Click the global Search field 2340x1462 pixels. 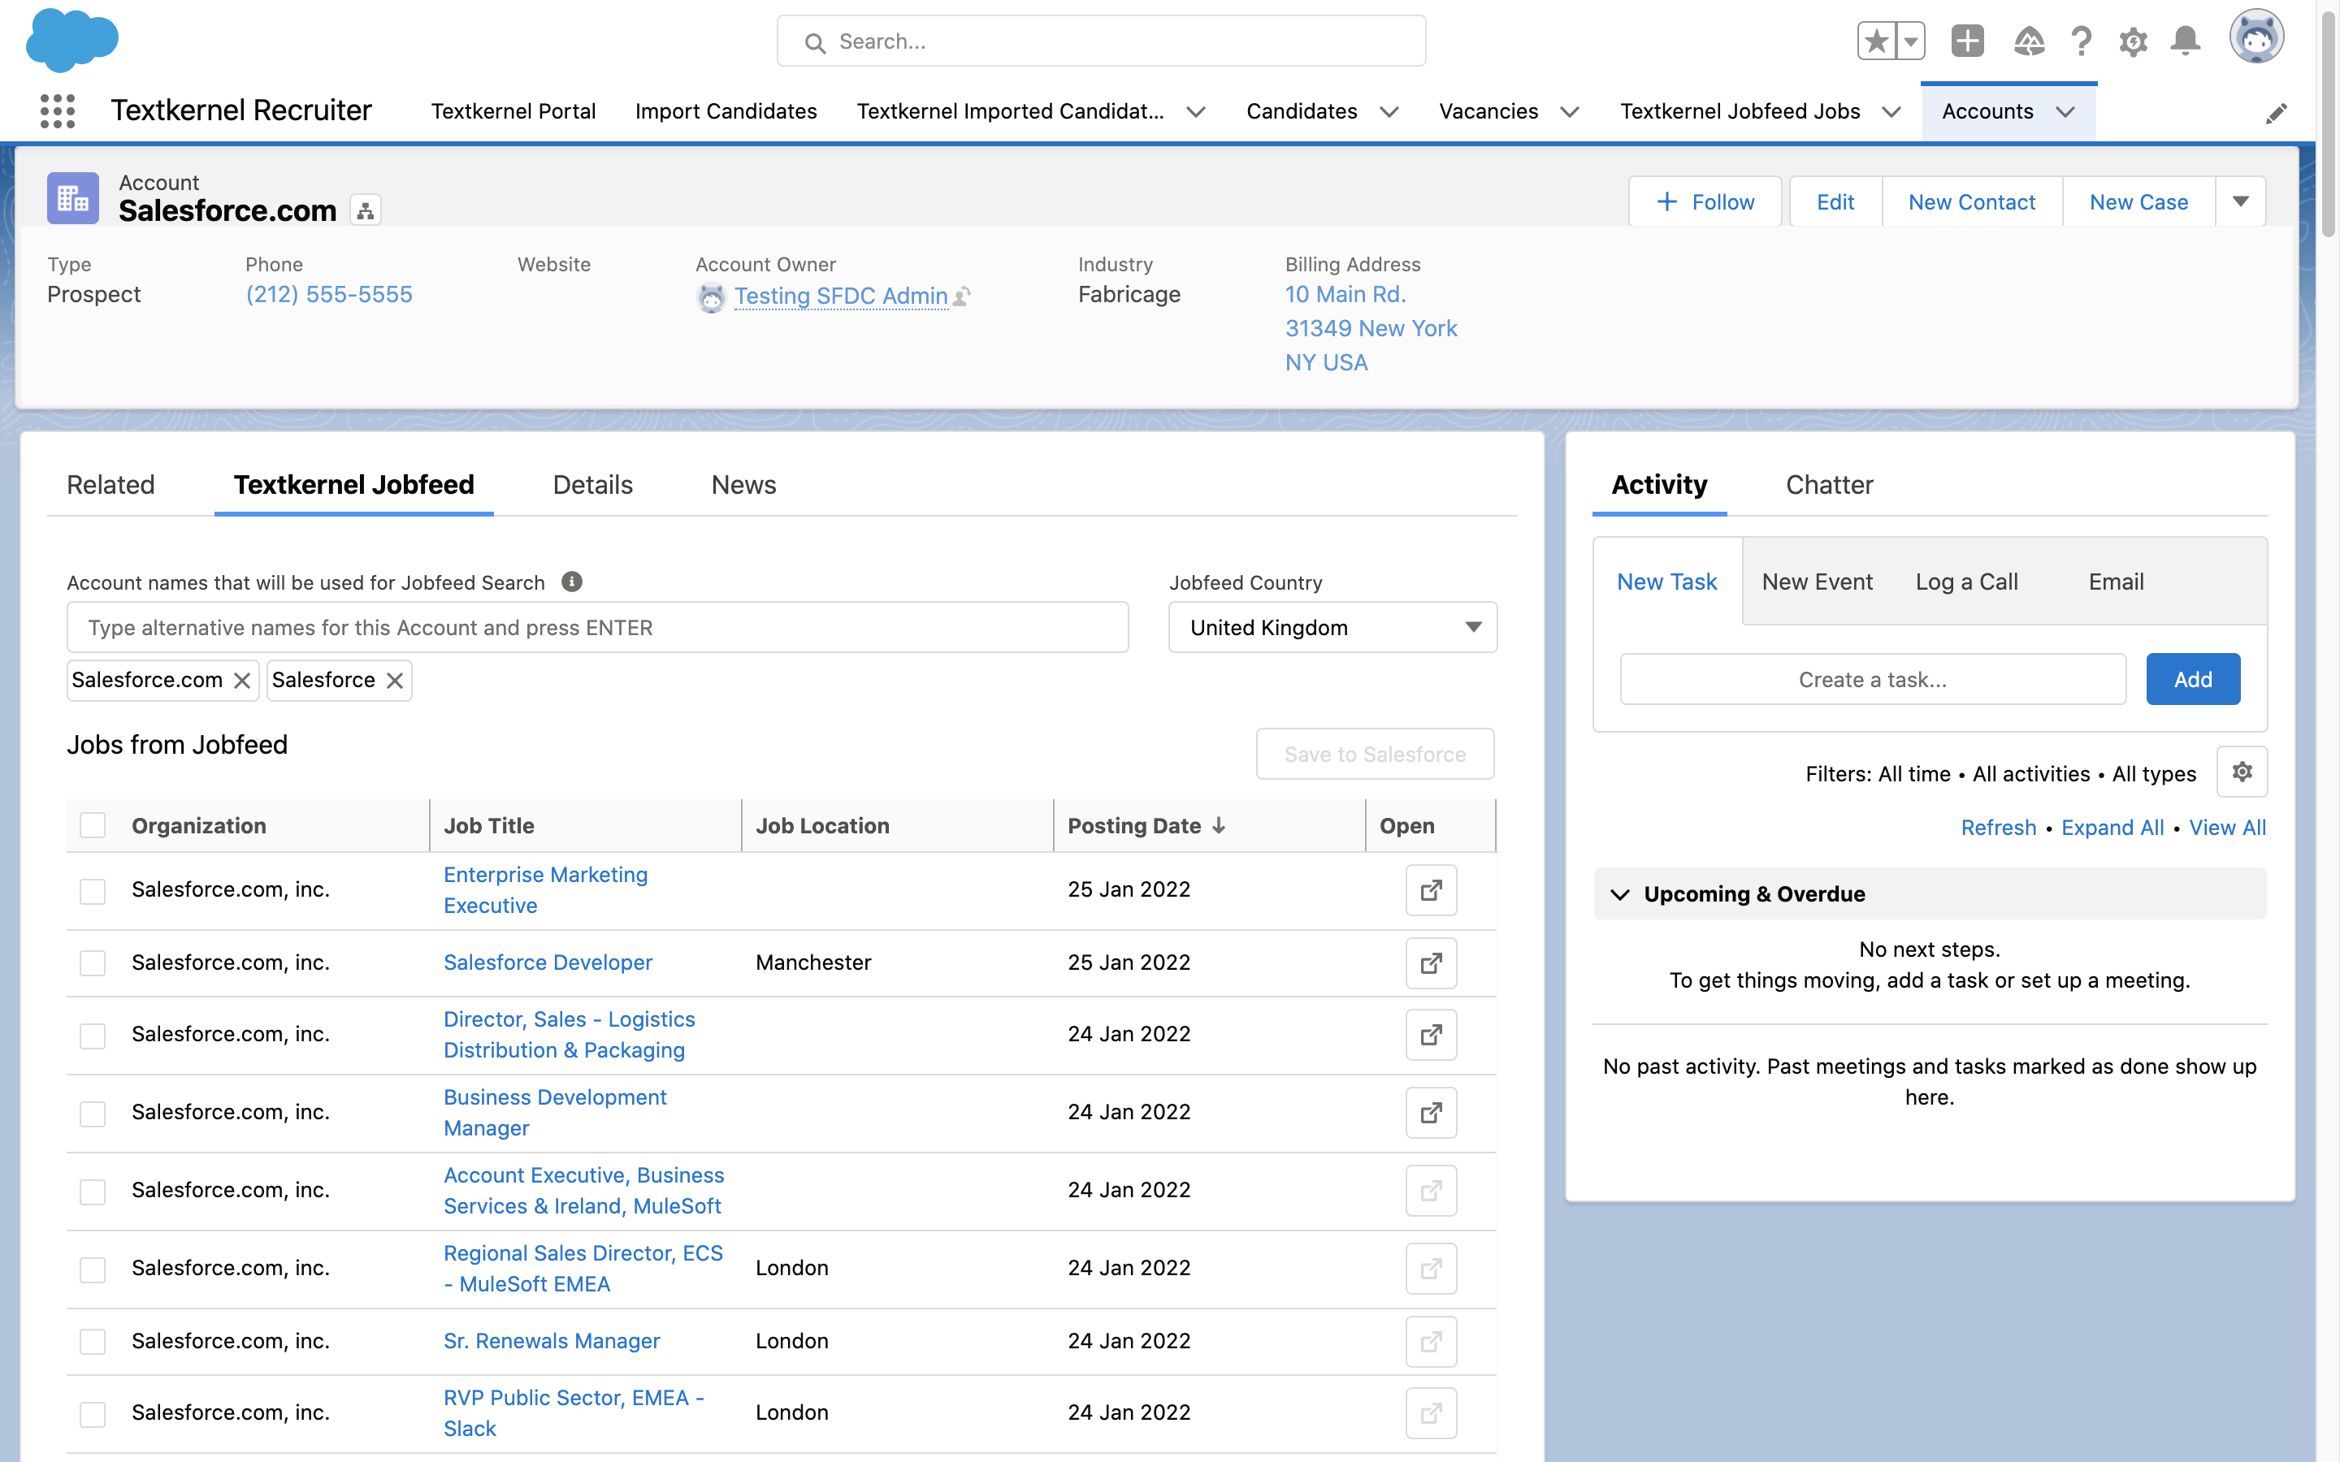pos(1102,41)
